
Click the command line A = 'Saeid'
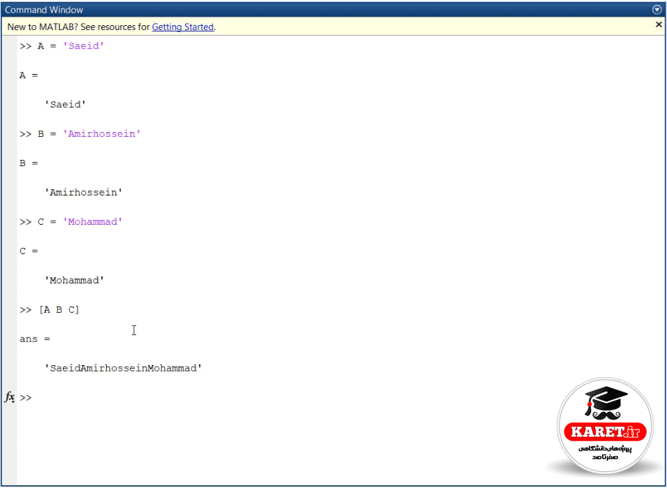pos(61,46)
